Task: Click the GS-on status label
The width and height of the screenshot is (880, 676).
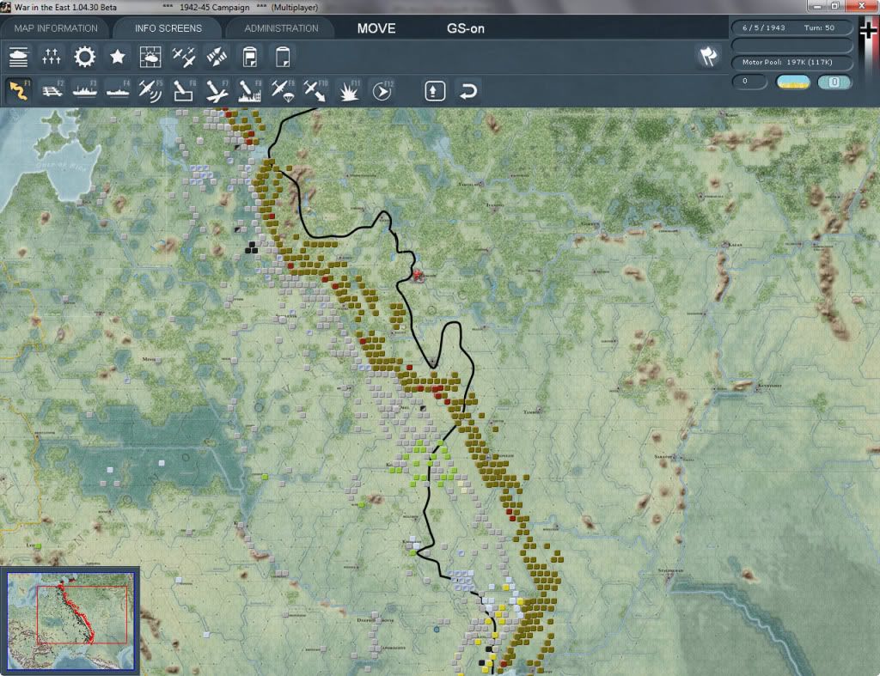Action: click(465, 28)
